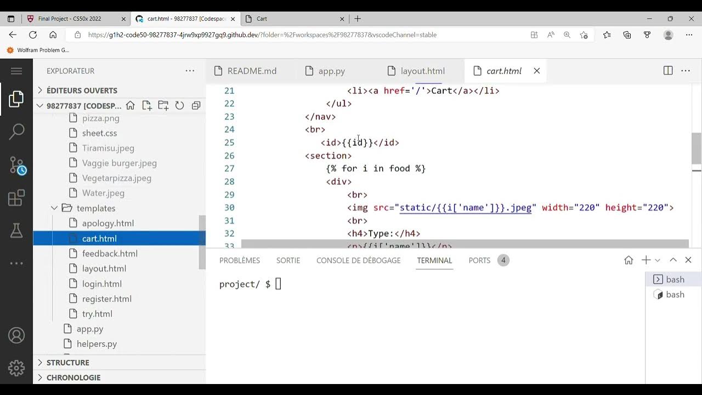Create a new file in explorer
Viewport: 702px width, 395px height.
pyautogui.click(x=147, y=105)
